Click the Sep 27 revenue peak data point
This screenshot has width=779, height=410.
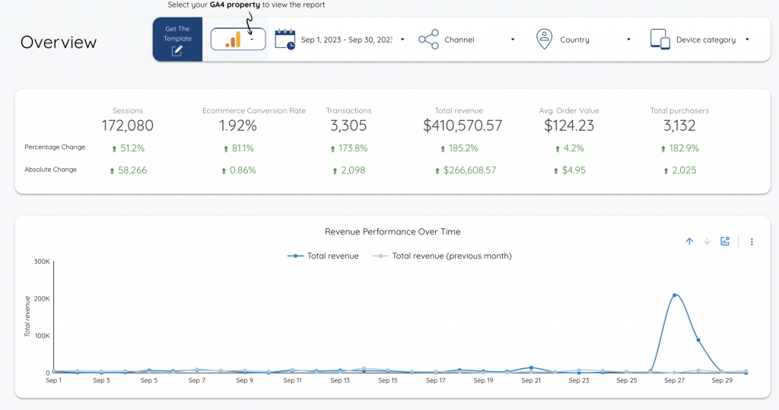[x=674, y=295]
